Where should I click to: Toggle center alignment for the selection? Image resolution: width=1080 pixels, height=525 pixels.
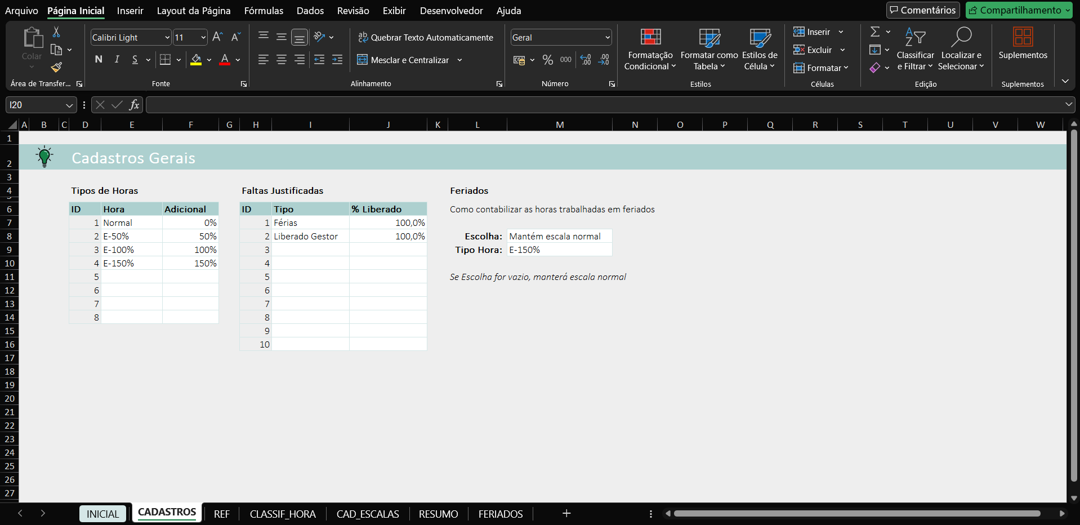[281, 59]
